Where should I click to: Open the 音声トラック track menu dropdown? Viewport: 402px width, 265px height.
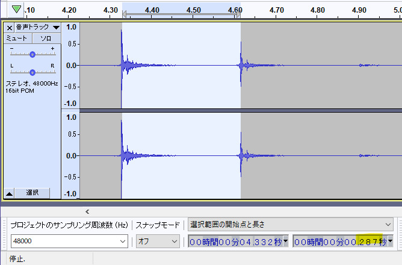click(x=56, y=28)
